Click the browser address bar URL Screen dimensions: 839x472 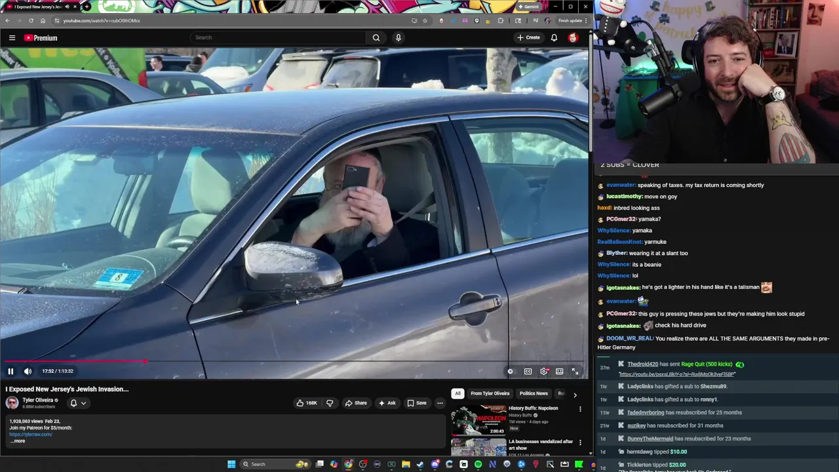coord(102,20)
